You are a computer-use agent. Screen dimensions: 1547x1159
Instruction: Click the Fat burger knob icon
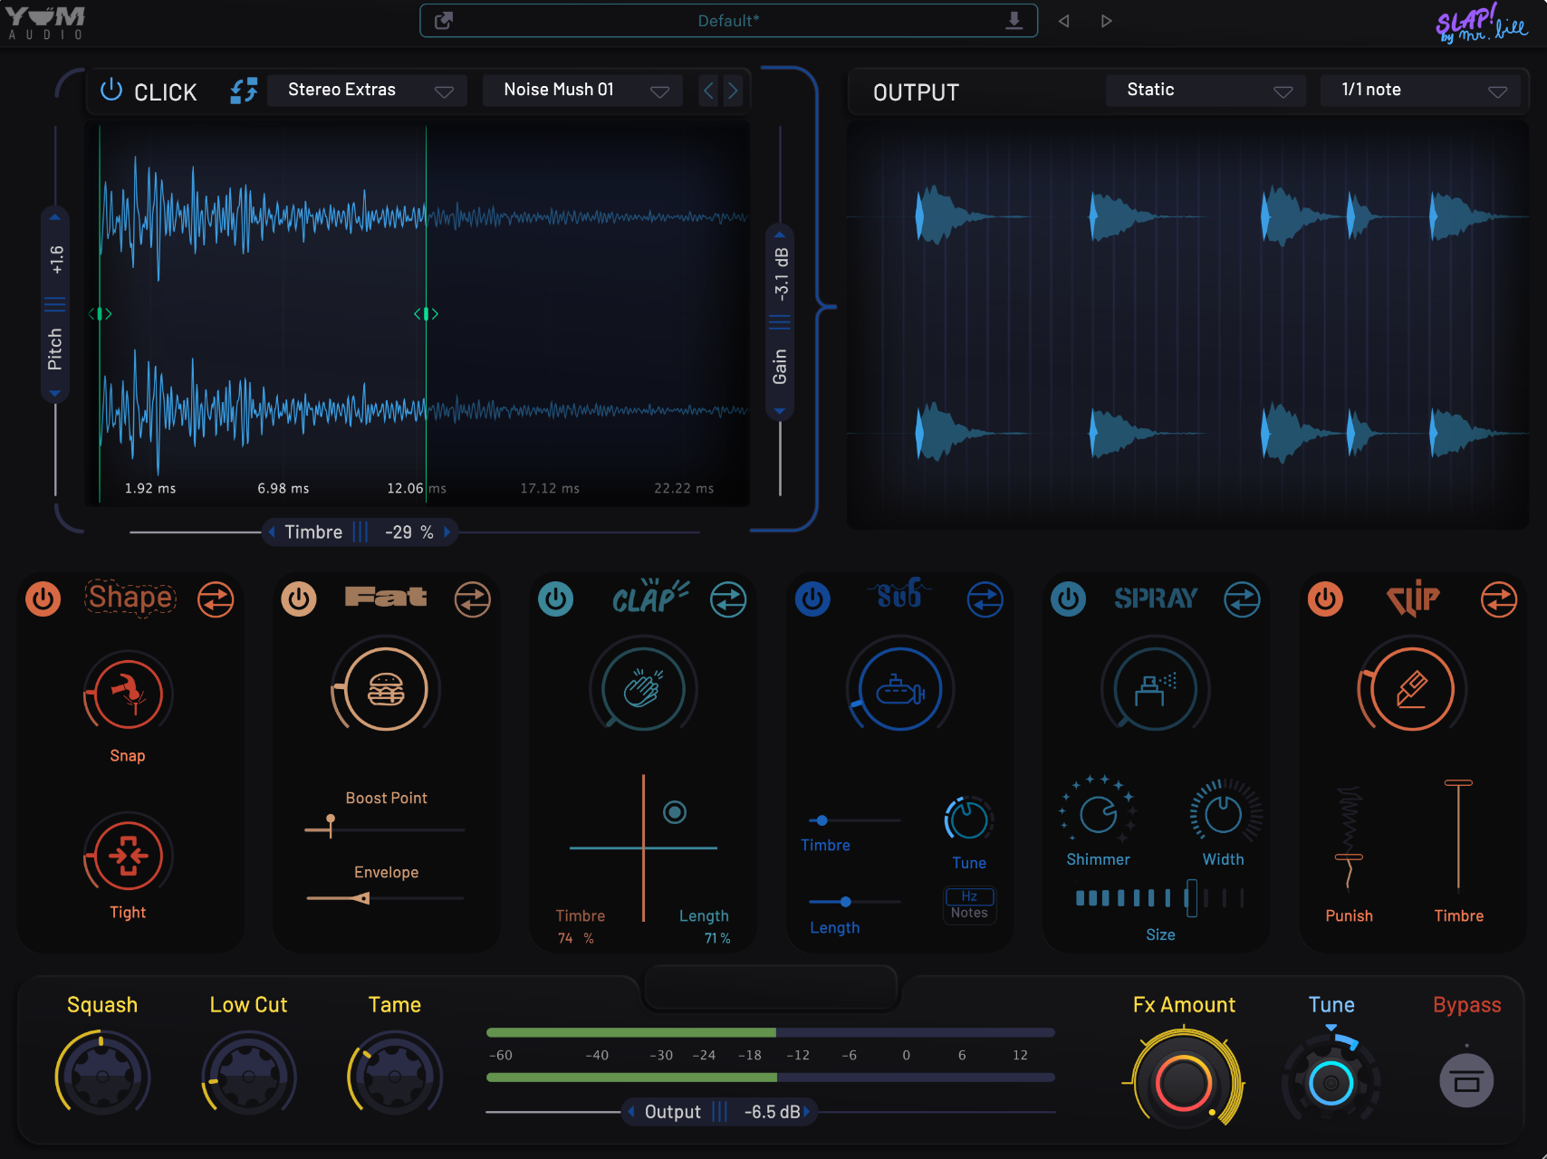386,690
